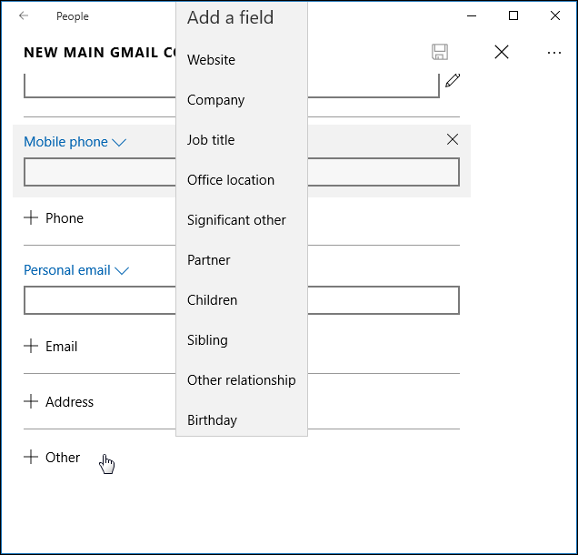The image size is (578, 555).
Task: Click the save floppy disk icon
Action: 440,52
